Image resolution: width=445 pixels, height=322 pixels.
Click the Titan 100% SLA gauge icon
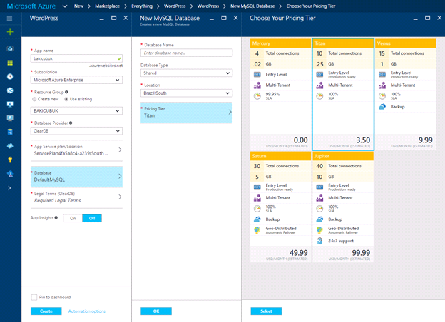[x=319, y=96]
